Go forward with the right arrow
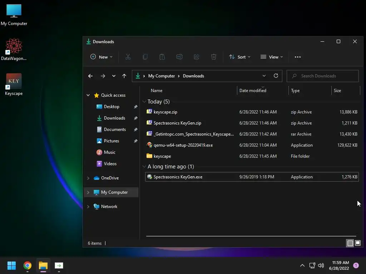Image resolution: width=366 pixels, height=274 pixels. point(103,76)
